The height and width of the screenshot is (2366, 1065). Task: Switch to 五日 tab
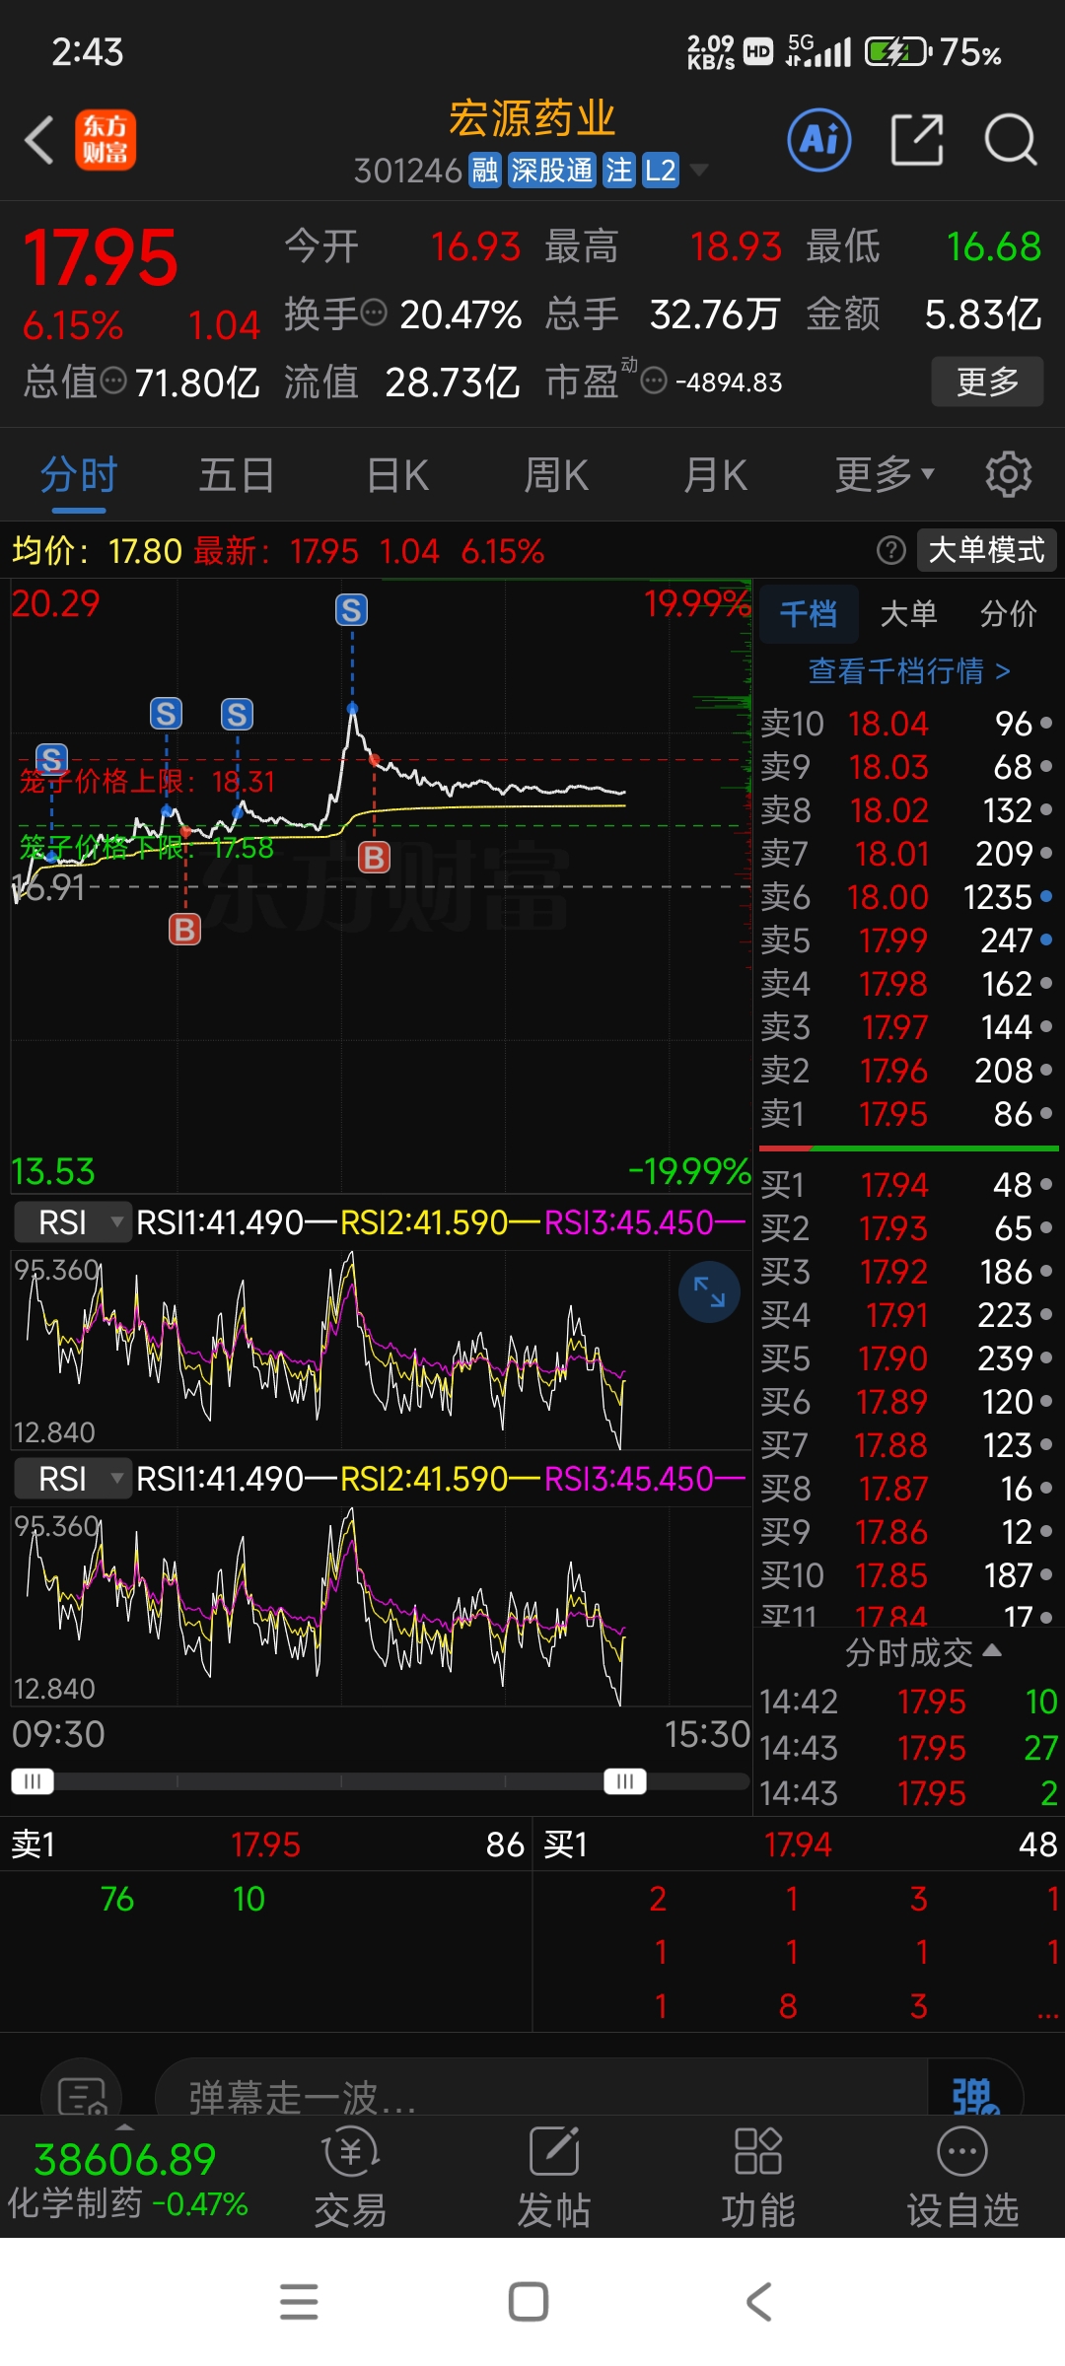coord(237,475)
